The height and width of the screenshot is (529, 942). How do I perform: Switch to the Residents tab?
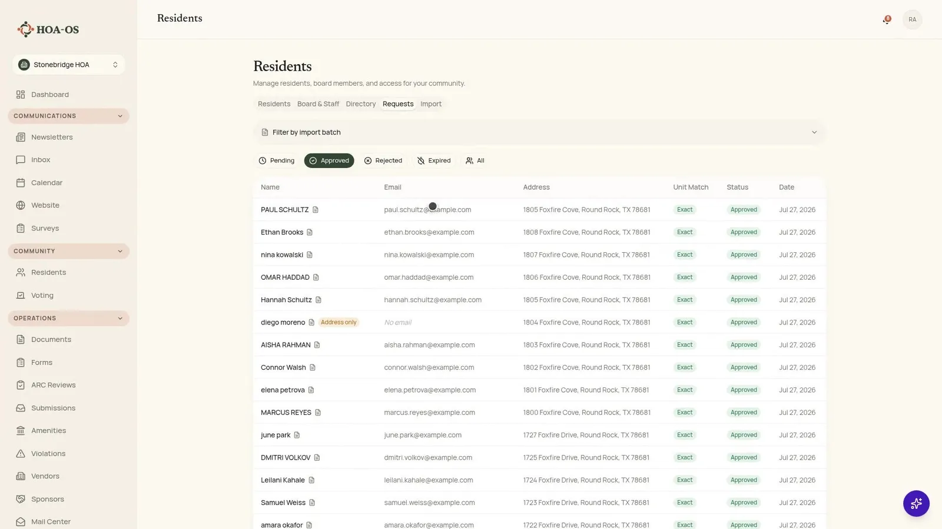click(x=274, y=104)
